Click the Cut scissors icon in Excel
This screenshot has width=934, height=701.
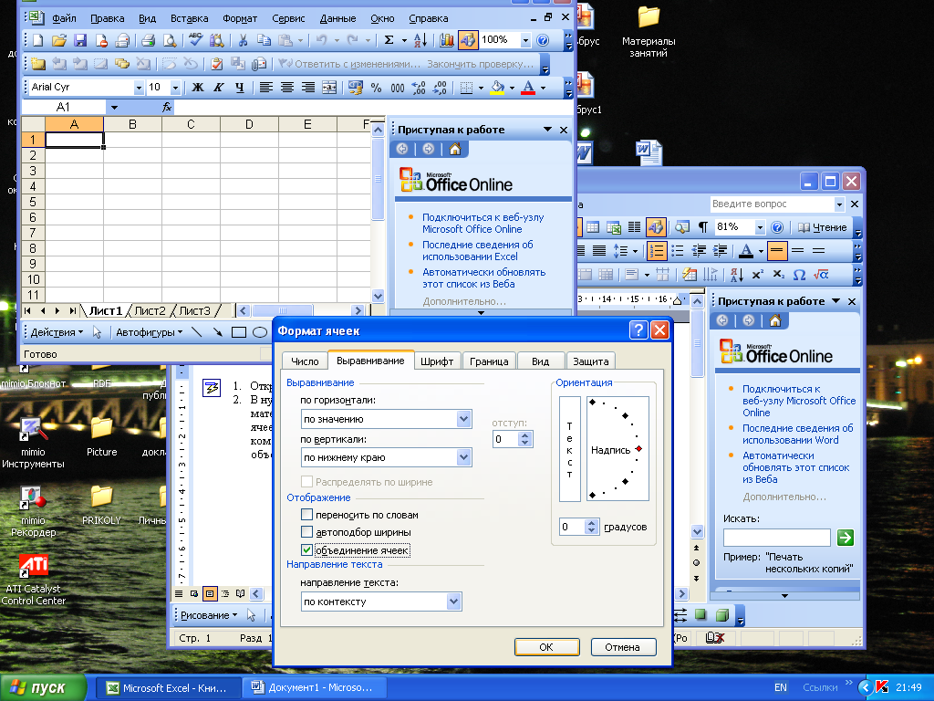point(243,40)
